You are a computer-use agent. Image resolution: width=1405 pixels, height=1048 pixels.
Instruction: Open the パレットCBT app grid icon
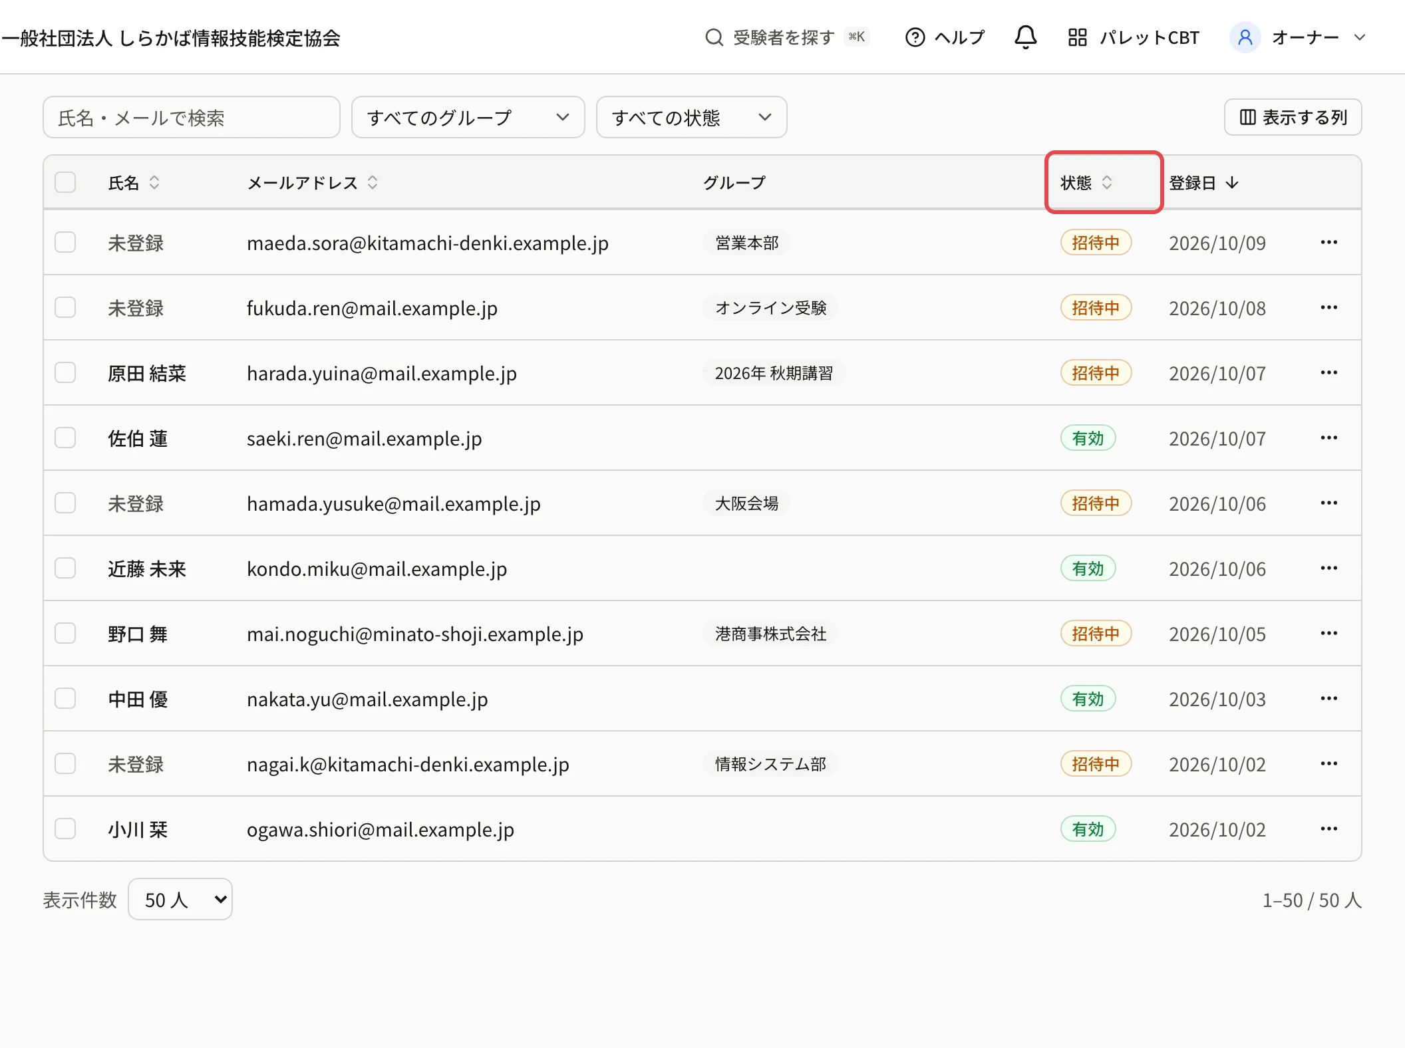pos(1077,37)
